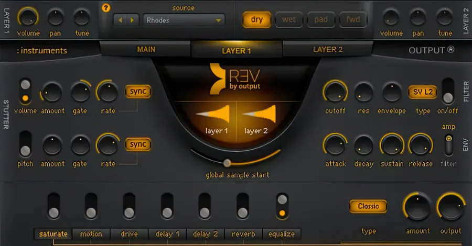Toggle sync for pitch stutter rate
The width and height of the screenshot is (472, 246).
138,144
